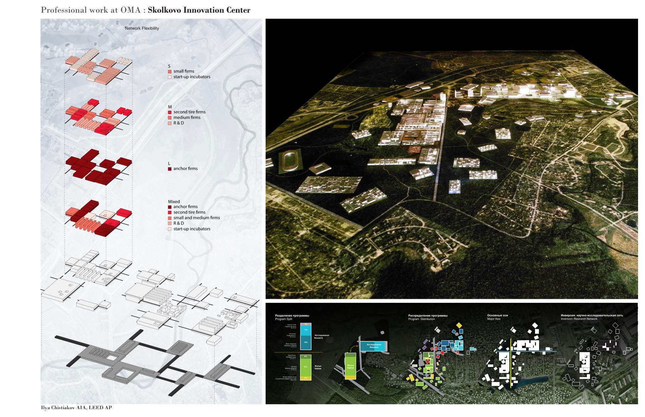645x417 pixels.
Task: Select the L anchor firms legend swatch
Action: click(x=170, y=169)
